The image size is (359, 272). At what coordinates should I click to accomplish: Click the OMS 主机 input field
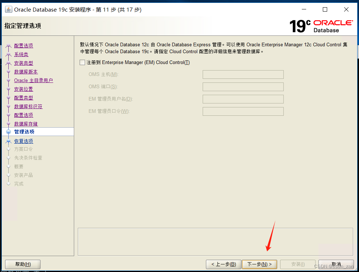click(x=243, y=75)
